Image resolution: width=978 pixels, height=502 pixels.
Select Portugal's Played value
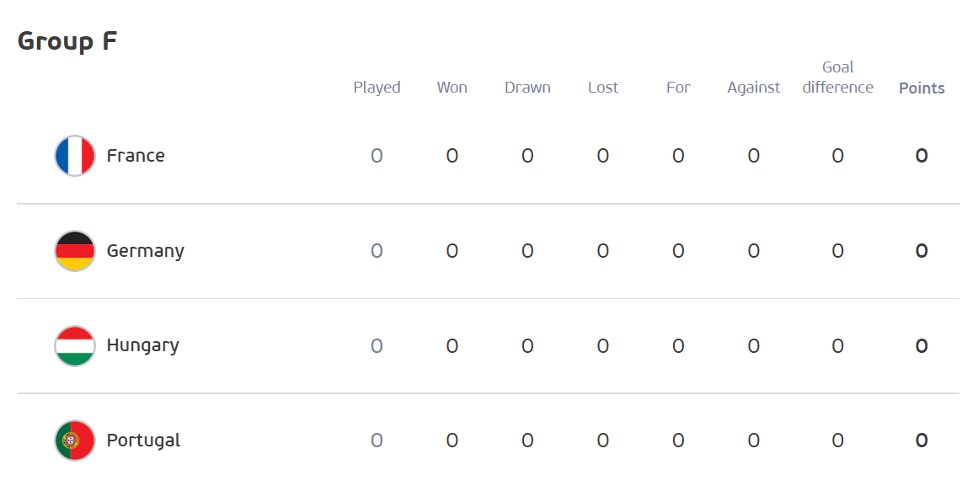click(x=377, y=441)
